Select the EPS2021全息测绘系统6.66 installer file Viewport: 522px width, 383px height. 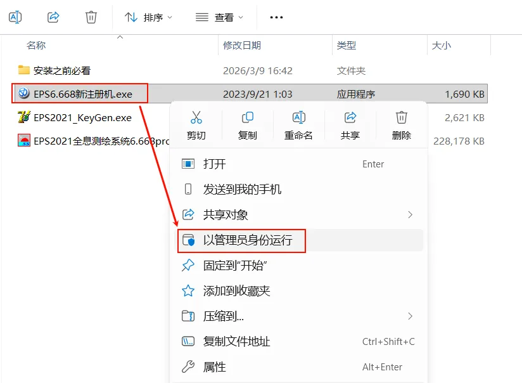(x=101, y=141)
